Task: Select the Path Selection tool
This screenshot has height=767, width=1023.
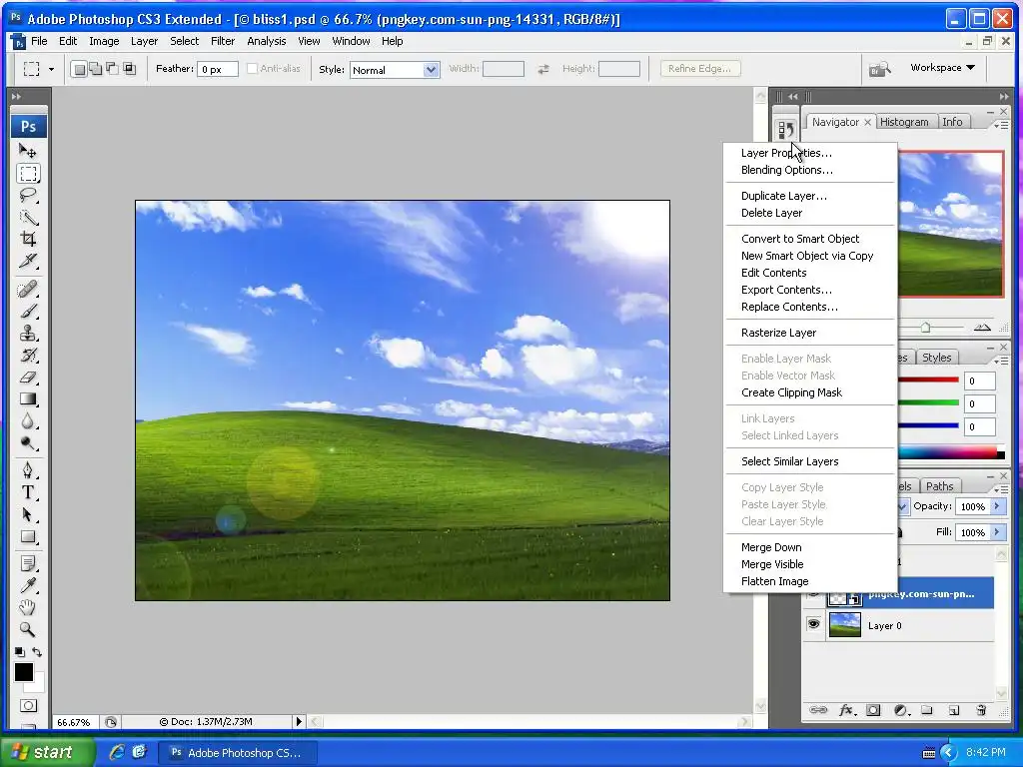Action: click(x=28, y=514)
